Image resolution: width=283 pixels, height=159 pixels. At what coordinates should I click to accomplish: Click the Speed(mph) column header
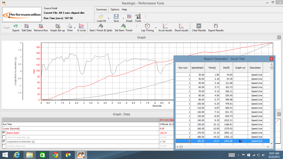tap(197, 68)
